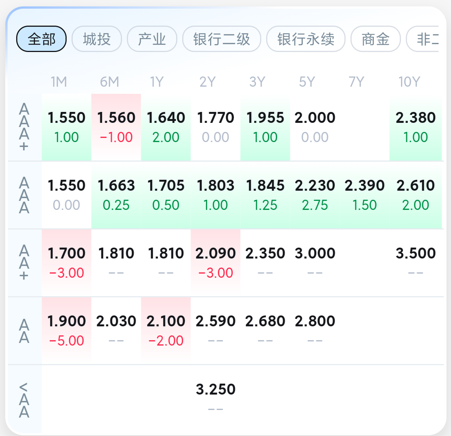Select the AAA+ rating row label
Screen dimensions: 451x436
[24, 127]
